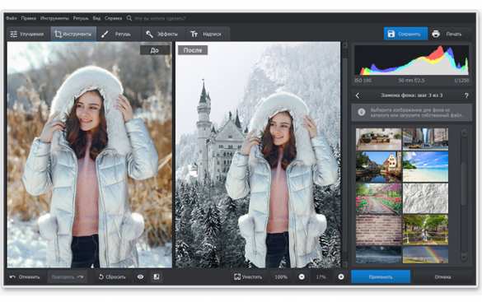
Task: Click the Сохранить save button
Action: (405, 34)
